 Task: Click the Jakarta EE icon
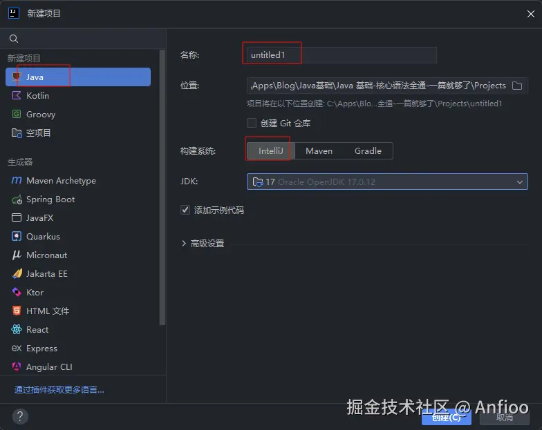click(x=17, y=273)
